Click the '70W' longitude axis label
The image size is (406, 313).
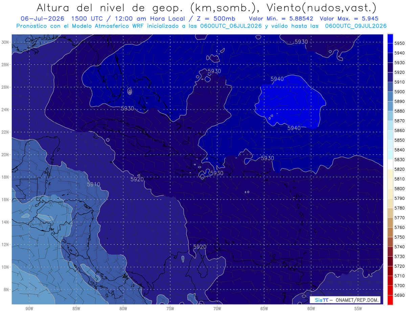[217, 309]
